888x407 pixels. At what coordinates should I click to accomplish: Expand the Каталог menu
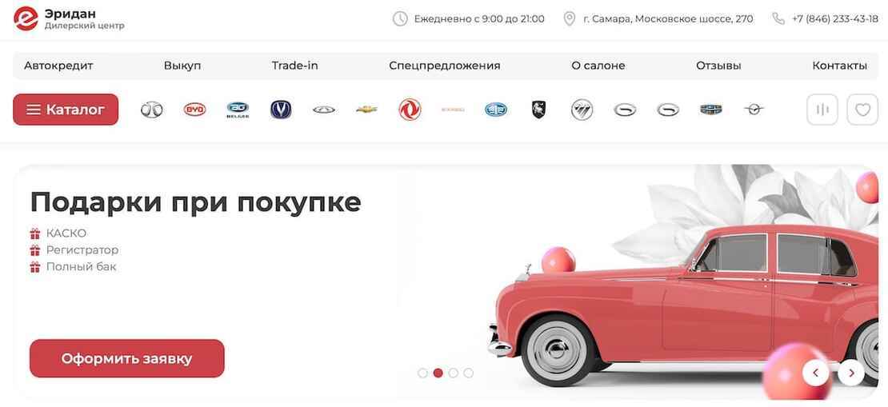coord(66,110)
